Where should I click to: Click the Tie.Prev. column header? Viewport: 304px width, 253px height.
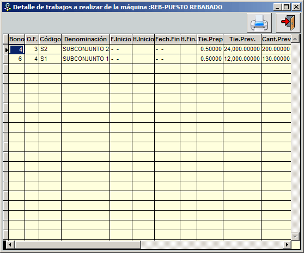pos(242,39)
